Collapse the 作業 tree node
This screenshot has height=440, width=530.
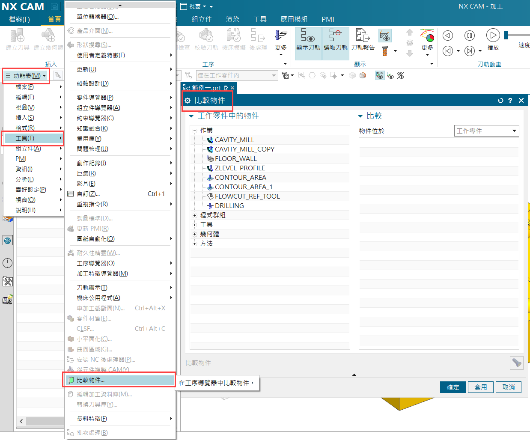[195, 131]
